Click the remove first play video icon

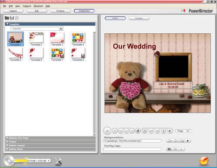(175, 149)
